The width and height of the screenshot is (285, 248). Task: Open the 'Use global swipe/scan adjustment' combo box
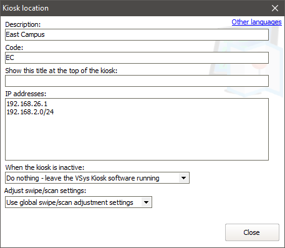tap(79, 202)
